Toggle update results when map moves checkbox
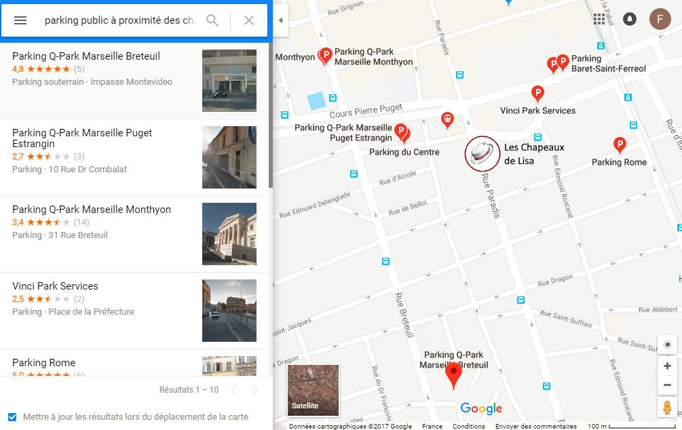The width and height of the screenshot is (682, 430). (x=12, y=417)
